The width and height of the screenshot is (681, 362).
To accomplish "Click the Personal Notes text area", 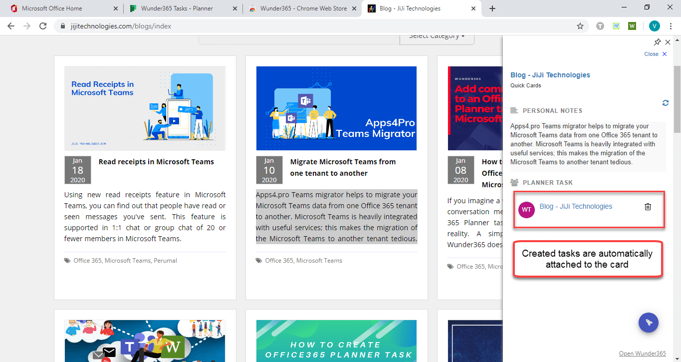I will [588, 144].
